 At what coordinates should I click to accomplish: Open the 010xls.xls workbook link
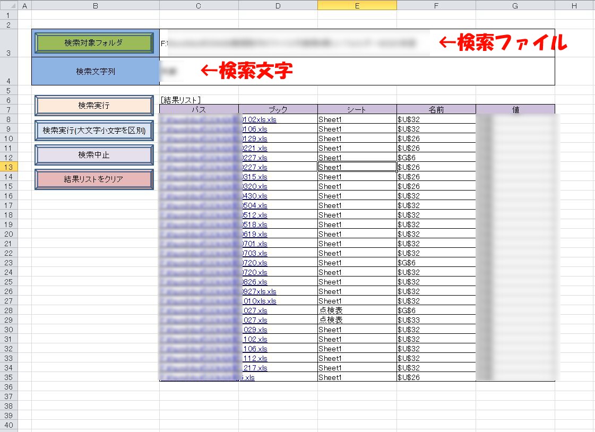tap(260, 301)
